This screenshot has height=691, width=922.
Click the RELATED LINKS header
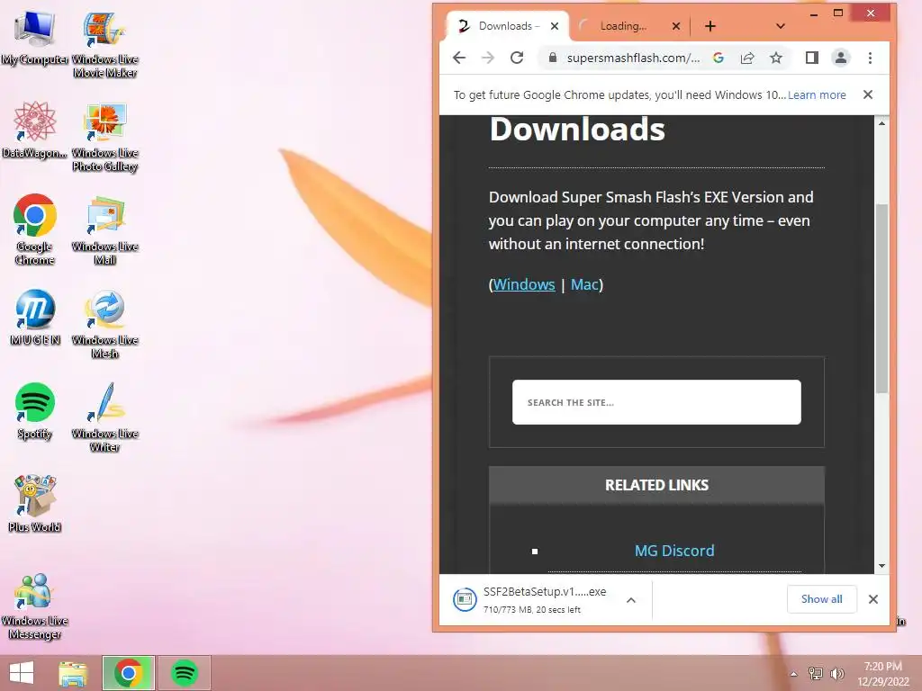click(656, 485)
